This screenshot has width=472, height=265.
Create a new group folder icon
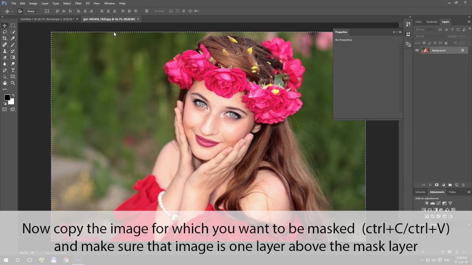coord(450,185)
